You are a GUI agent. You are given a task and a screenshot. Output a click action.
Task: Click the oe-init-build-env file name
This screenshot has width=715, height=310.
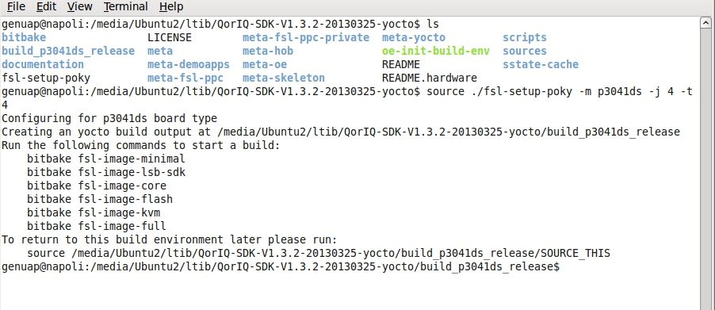click(x=435, y=51)
